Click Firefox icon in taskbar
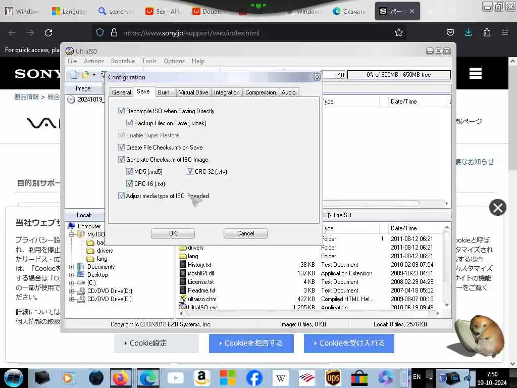Image resolution: width=517 pixels, height=388 pixels. tap(121, 378)
